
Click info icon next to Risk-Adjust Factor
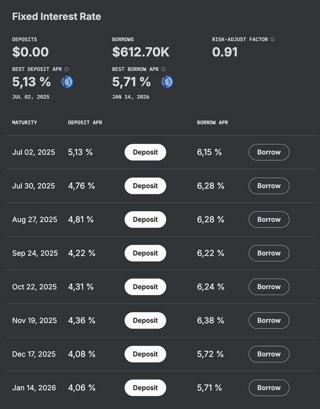pyautogui.click(x=272, y=40)
